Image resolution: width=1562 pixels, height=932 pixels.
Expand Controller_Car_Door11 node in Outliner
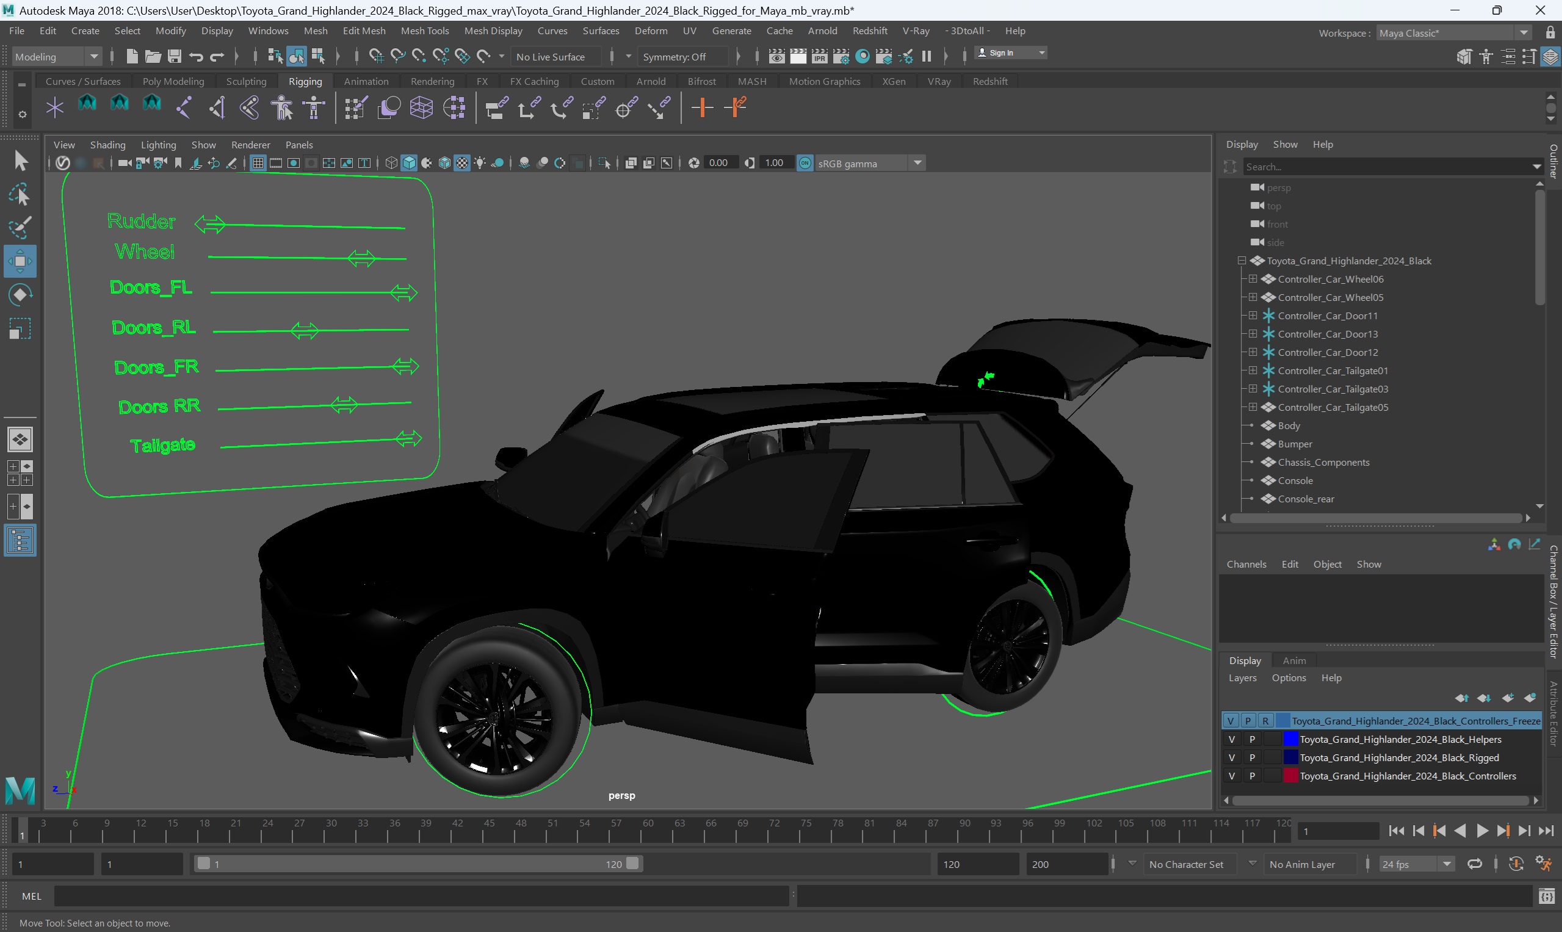point(1253,316)
